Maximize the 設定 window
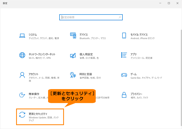 (169, 3)
